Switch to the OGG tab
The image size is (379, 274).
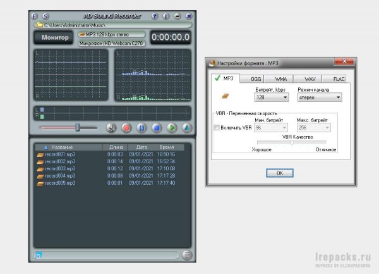pyautogui.click(x=251, y=79)
